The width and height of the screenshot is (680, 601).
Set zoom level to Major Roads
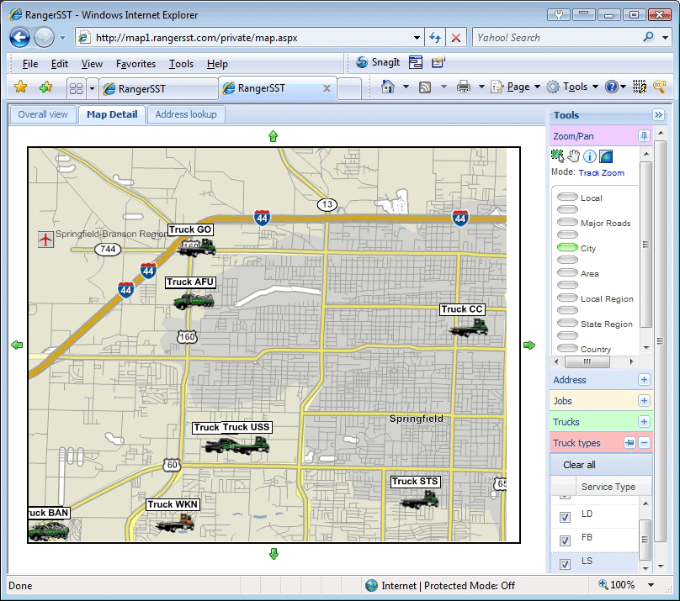pyautogui.click(x=568, y=223)
